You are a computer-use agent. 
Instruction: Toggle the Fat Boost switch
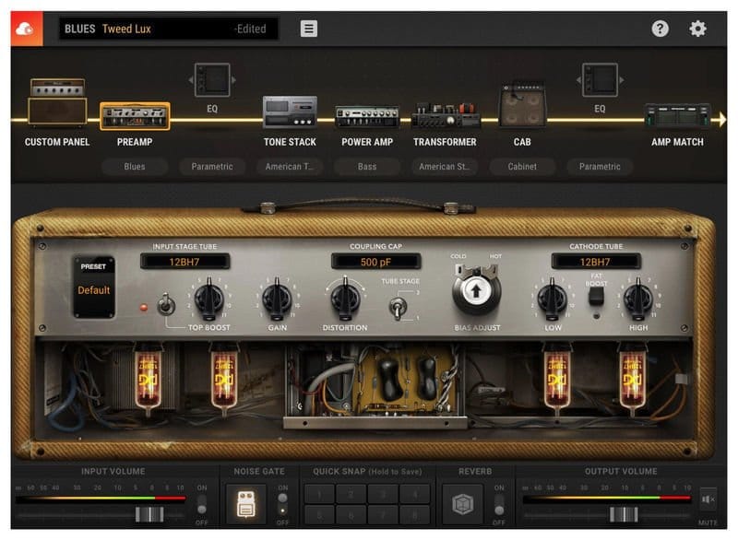pos(597,297)
